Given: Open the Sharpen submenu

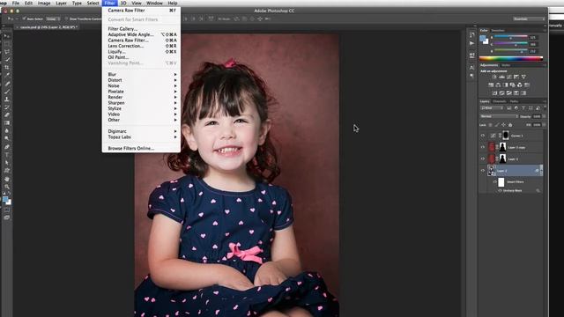Looking at the screenshot, I should click(x=141, y=103).
